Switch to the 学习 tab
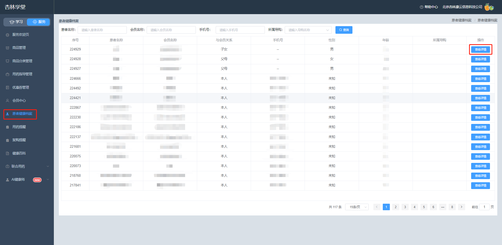Image resolution: width=502 pixels, height=245 pixels. (16, 22)
